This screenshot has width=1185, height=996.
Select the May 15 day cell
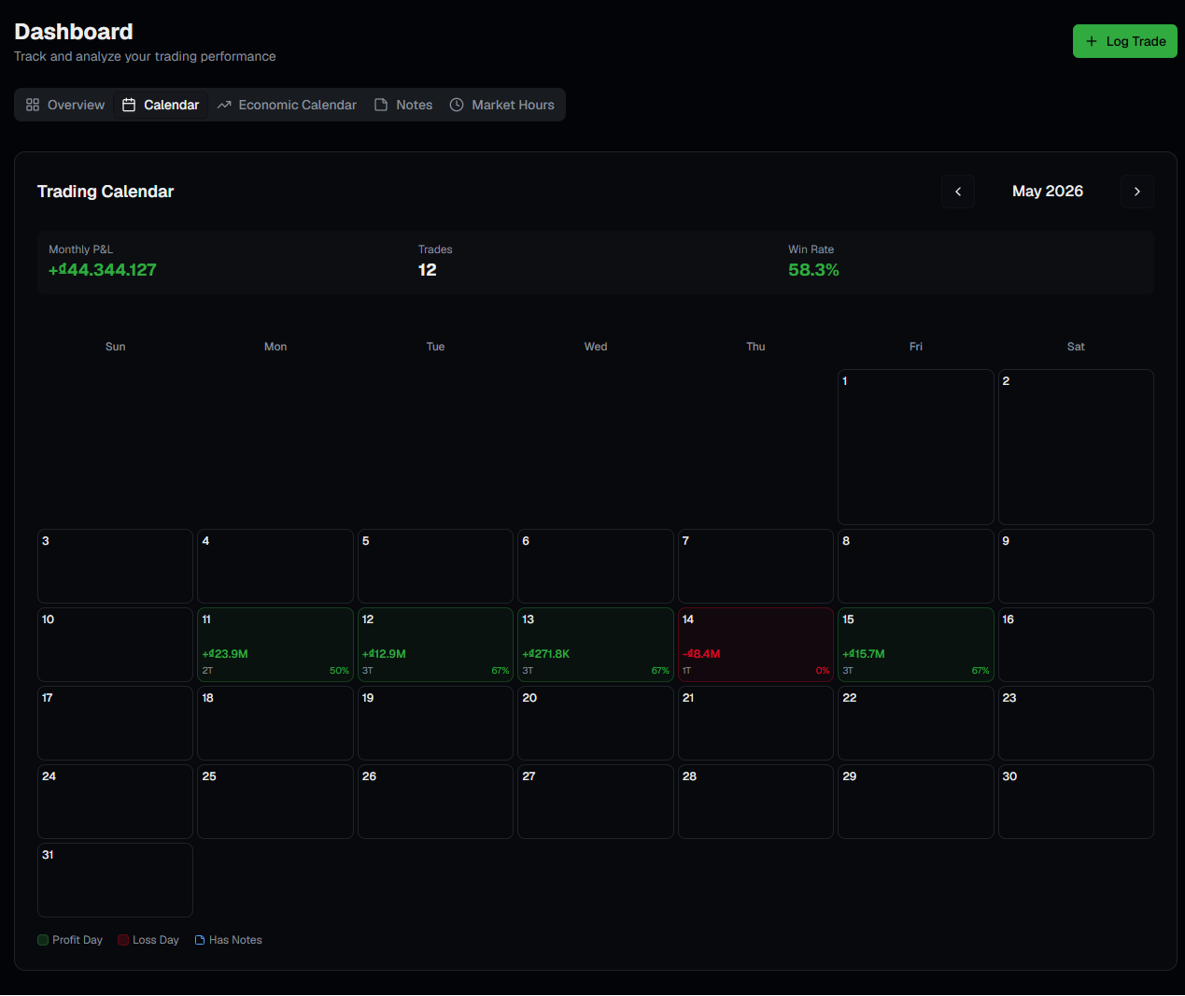pos(916,645)
